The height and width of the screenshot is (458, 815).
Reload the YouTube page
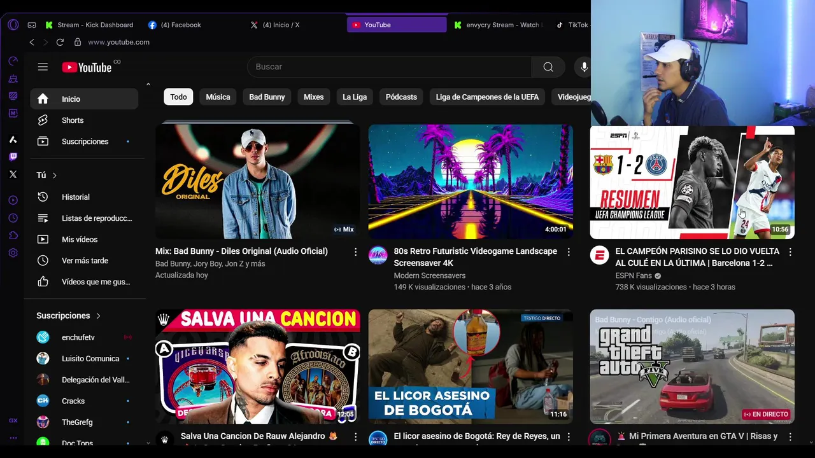pos(60,42)
